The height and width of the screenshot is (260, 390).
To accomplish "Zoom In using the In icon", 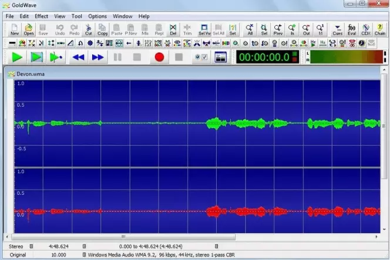I will [292, 29].
